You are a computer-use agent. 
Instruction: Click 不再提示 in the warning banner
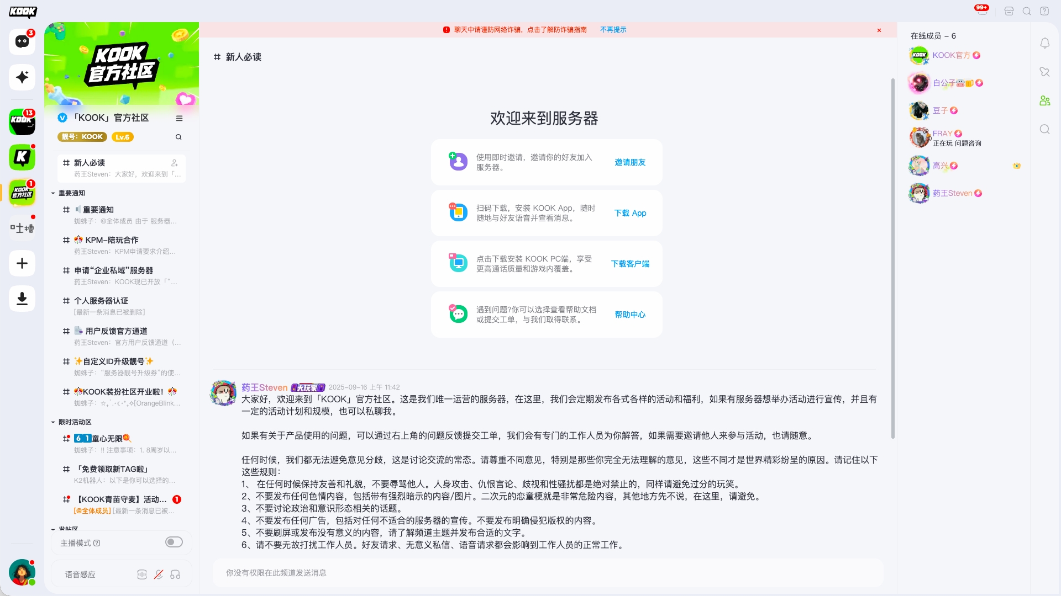613,30
